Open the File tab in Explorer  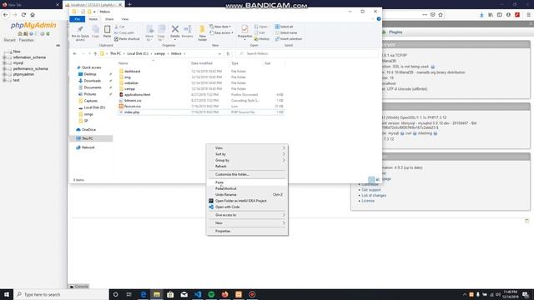pos(78,19)
